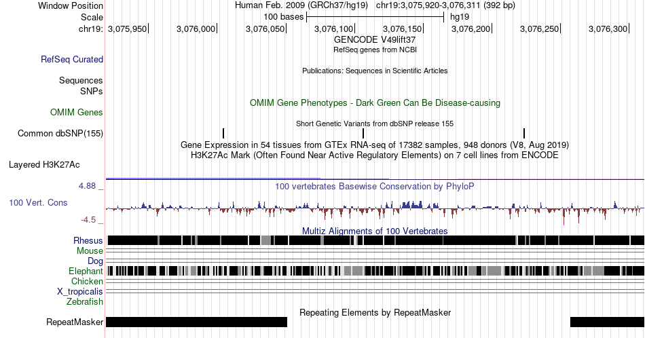Click the 3,076,000 ruler position label
This screenshot has width=645, height=338.
[196, 29]
